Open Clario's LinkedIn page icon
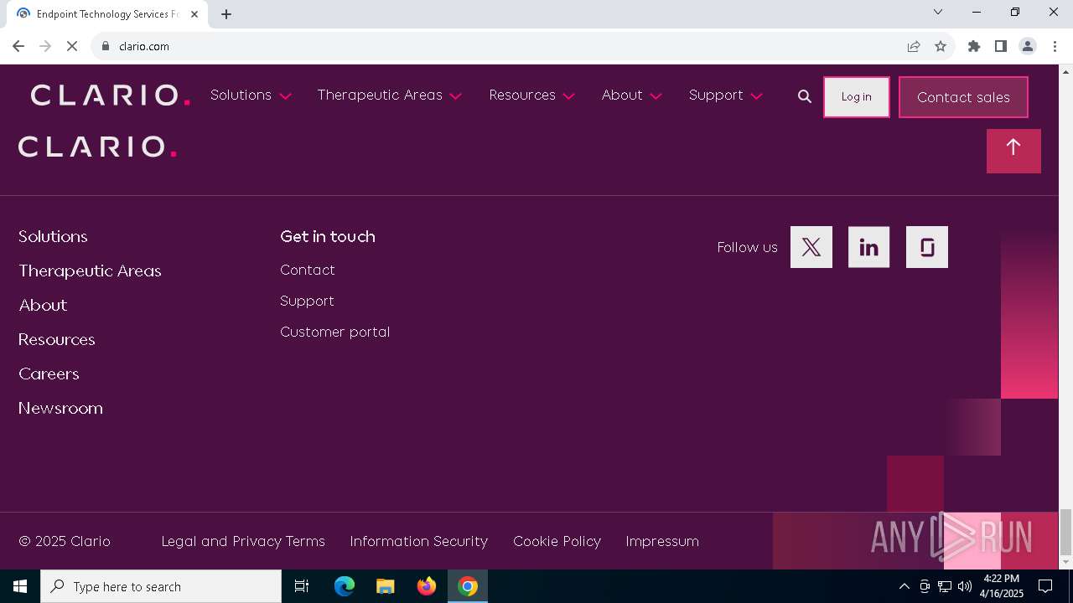 pos(868,247)
